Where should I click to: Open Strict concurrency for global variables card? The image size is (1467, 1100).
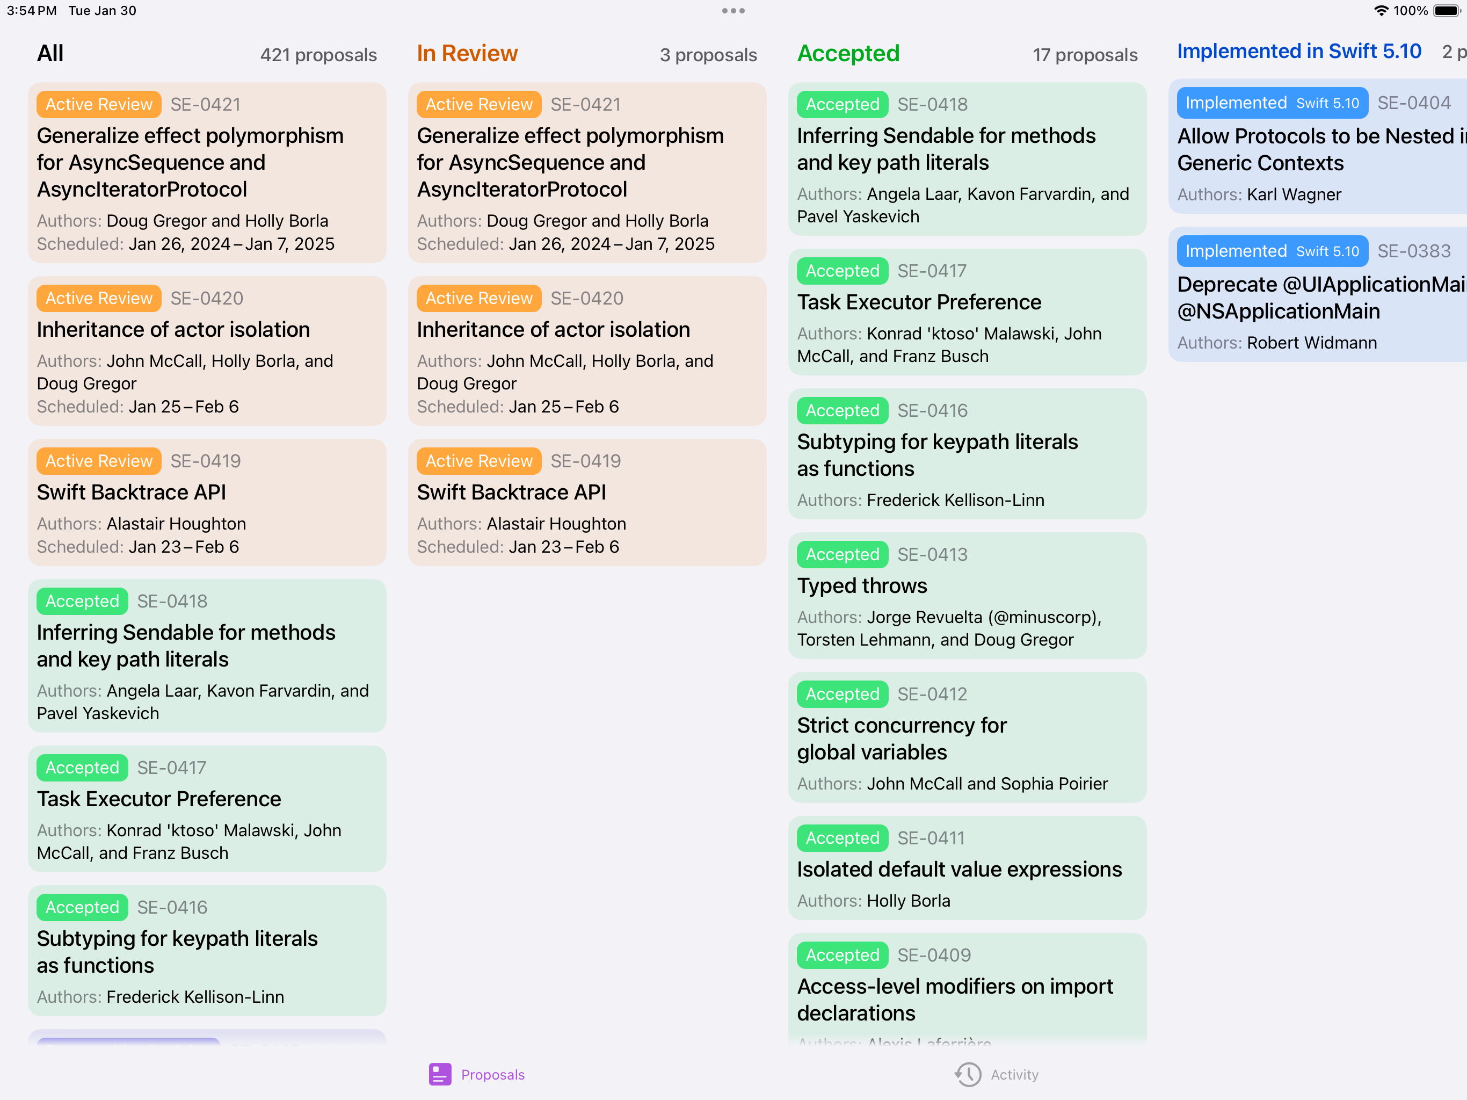pyautogui.click(x=967, y=737)
